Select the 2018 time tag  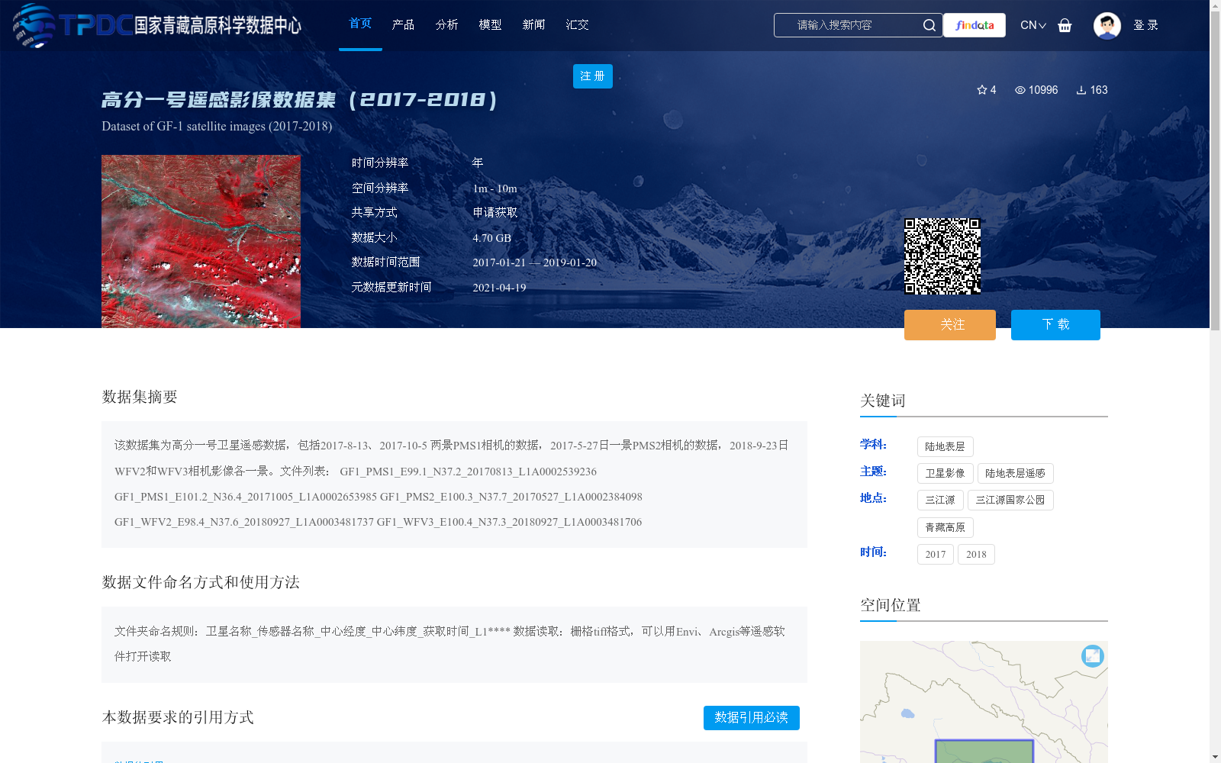tap(976, 554)
